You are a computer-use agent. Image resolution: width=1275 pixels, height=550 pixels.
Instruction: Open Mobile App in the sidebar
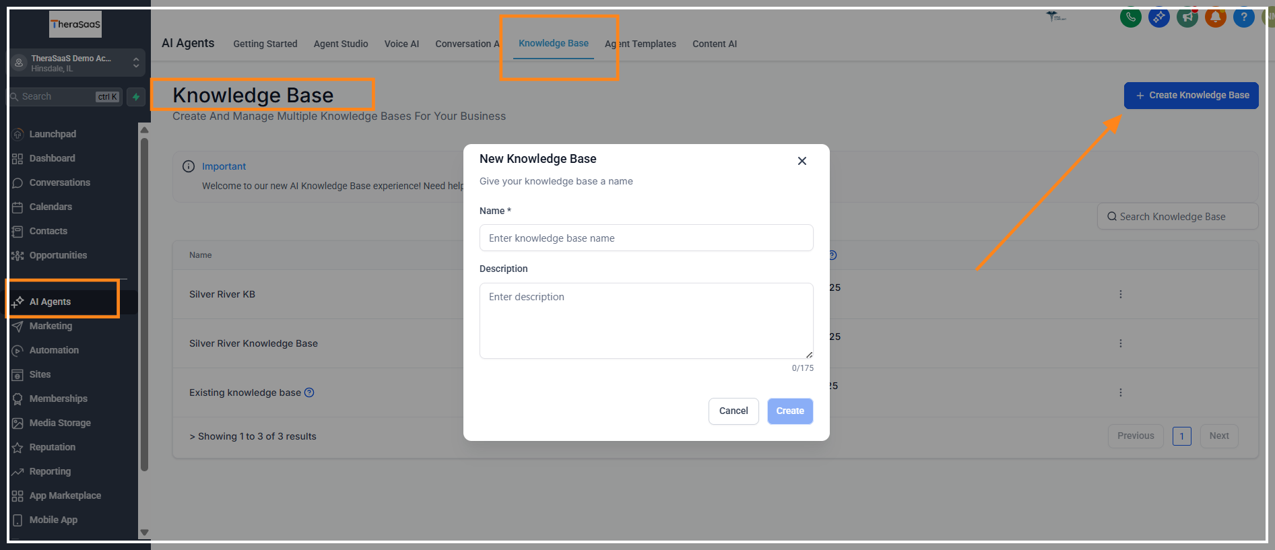(x=53, y=520)
